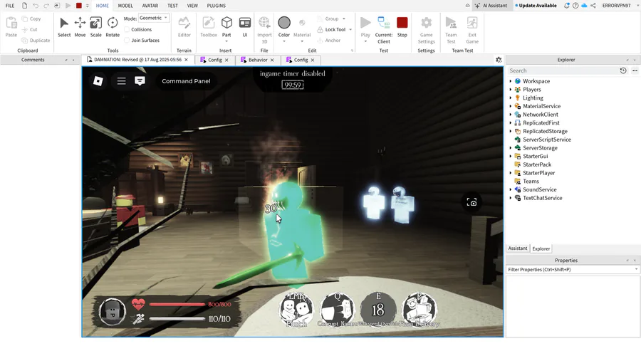Select ServerScriptService in Explorer
The height and width of the screenshot is (351, 641).
coord(546,140)
